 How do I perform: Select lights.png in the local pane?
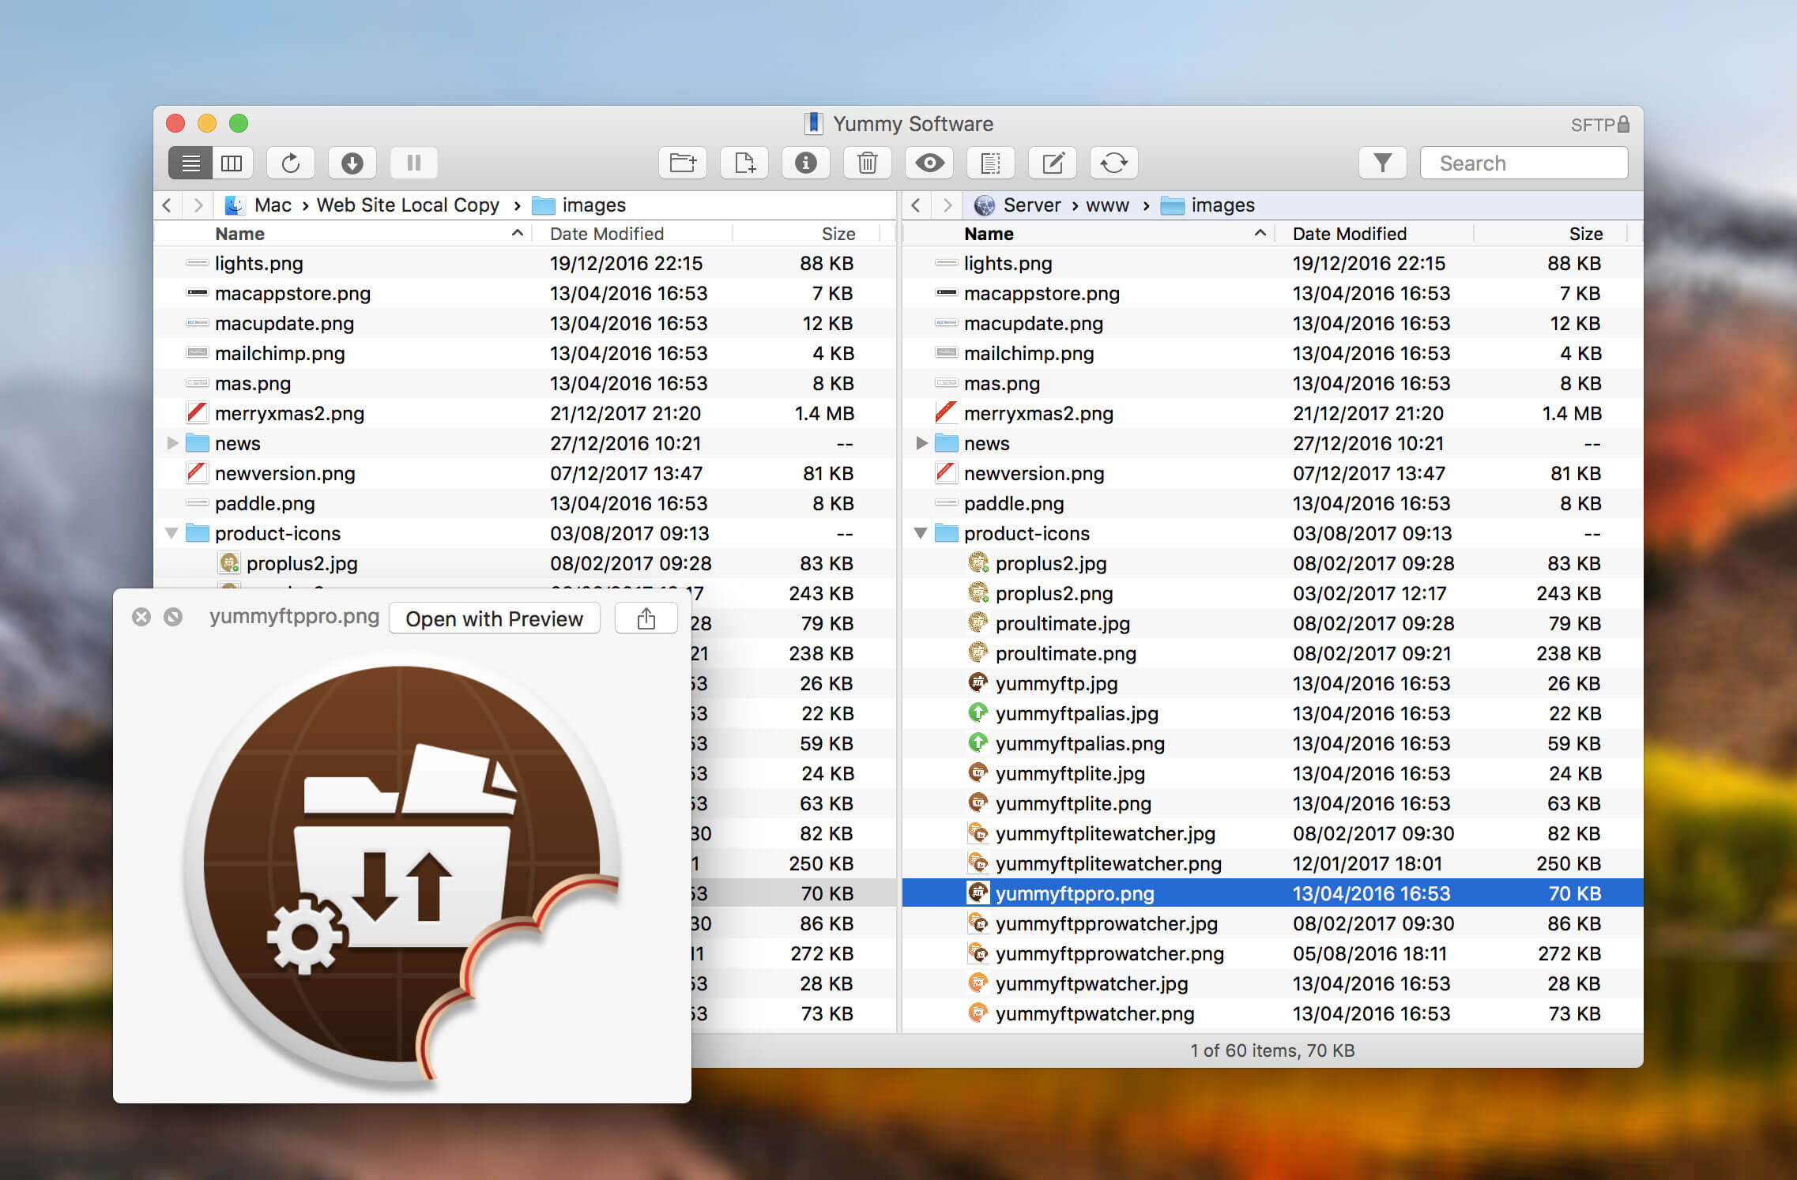pos(525,263)
